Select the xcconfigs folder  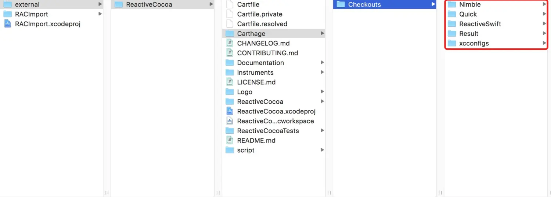pos(474,43)
